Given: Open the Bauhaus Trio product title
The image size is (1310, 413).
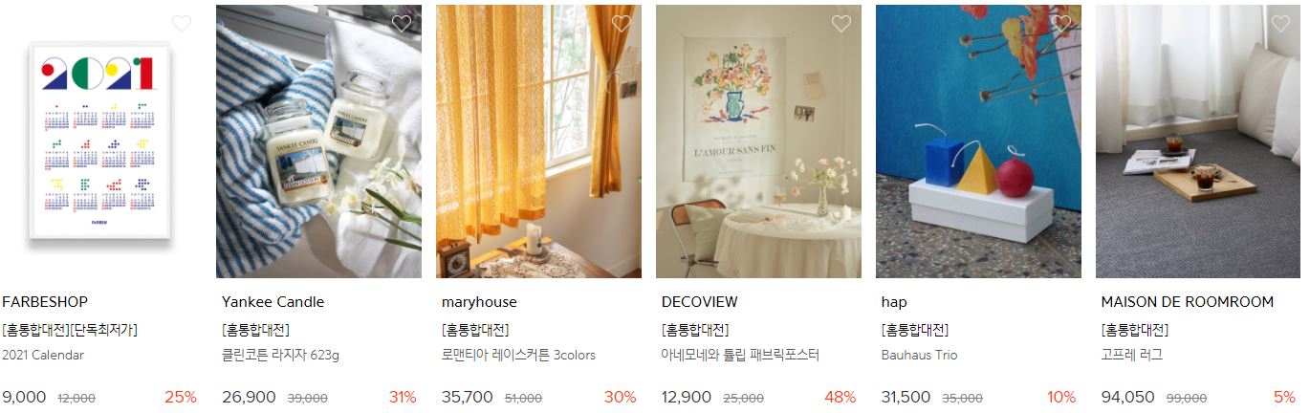Looking at the screenshot, I should coord(919,356).
